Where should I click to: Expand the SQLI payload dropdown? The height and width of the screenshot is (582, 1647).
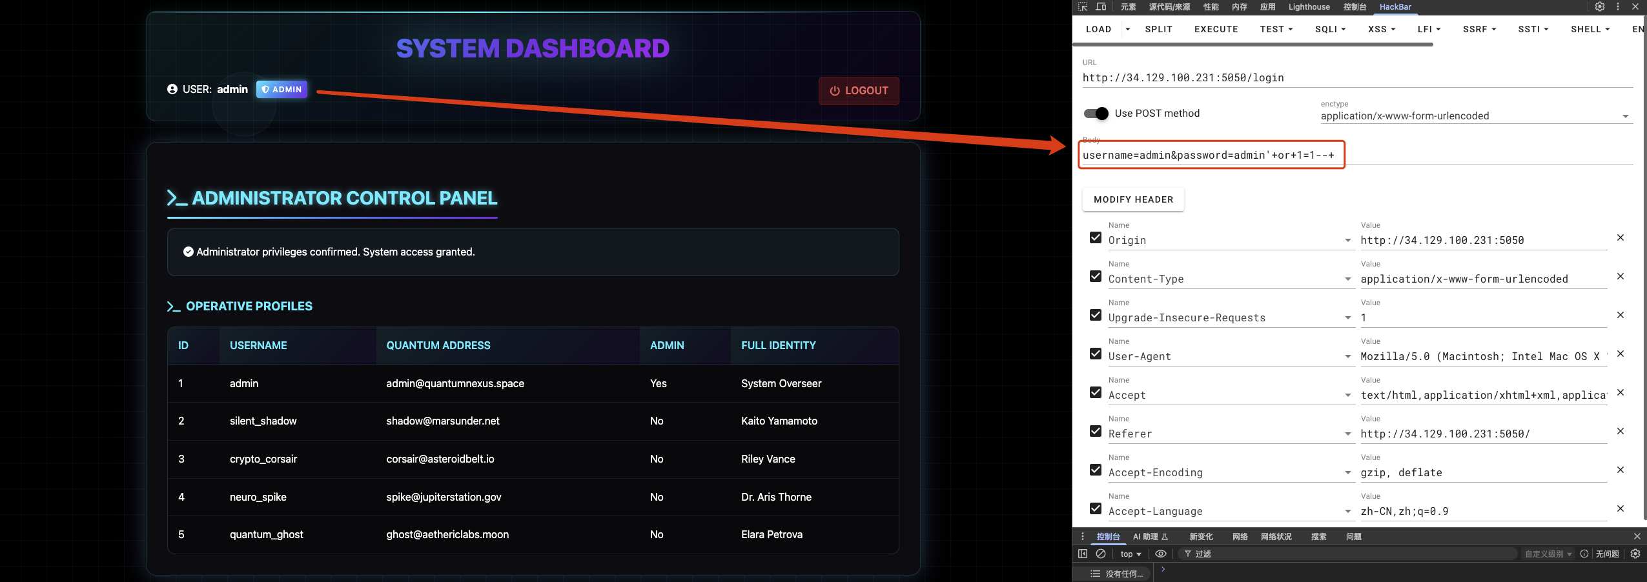point(1330,29)
